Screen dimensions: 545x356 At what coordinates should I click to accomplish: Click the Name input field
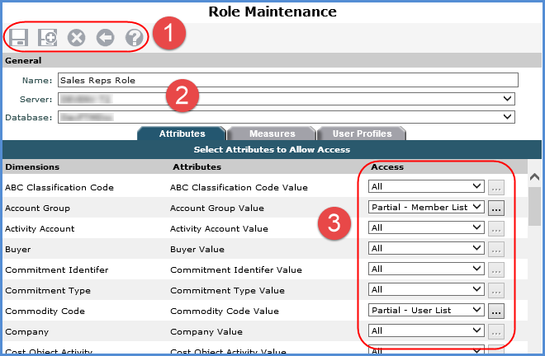pos(287,80)
